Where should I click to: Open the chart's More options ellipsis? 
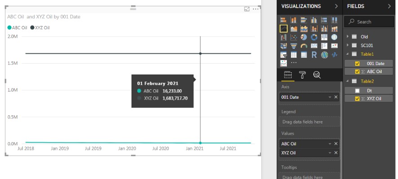(x=256, y=9)
